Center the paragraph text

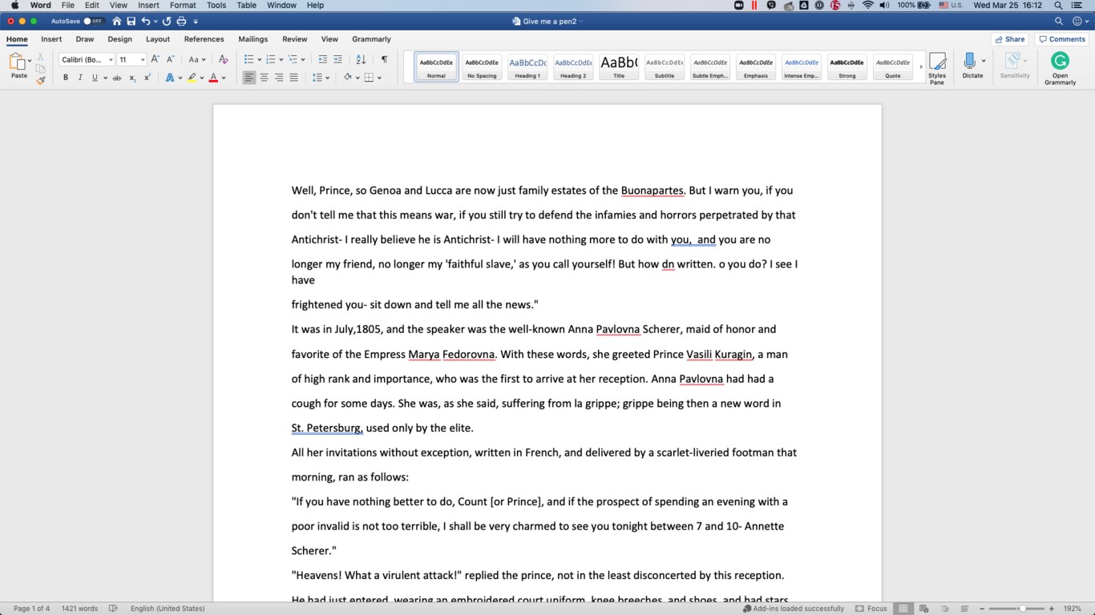tap(264, 78)
